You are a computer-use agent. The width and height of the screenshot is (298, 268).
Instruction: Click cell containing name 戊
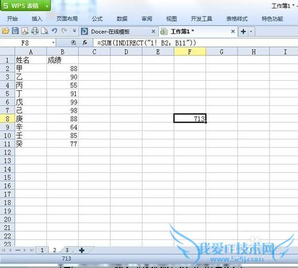pos(31,102)
